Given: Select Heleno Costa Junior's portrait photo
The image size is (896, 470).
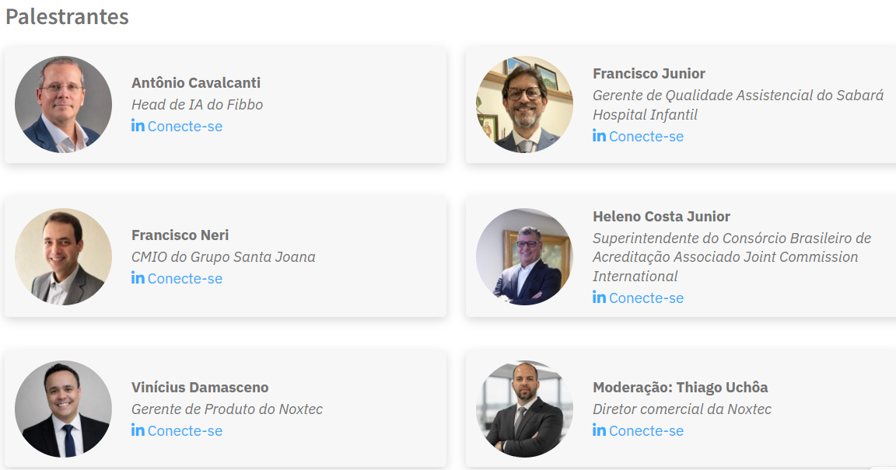Looking at the screenshot, I should [x=524, y=256].
